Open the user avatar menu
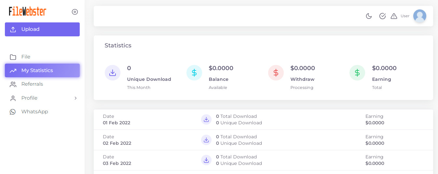The width and height of the screenshot is (438, 174). (x=419, y=16)
